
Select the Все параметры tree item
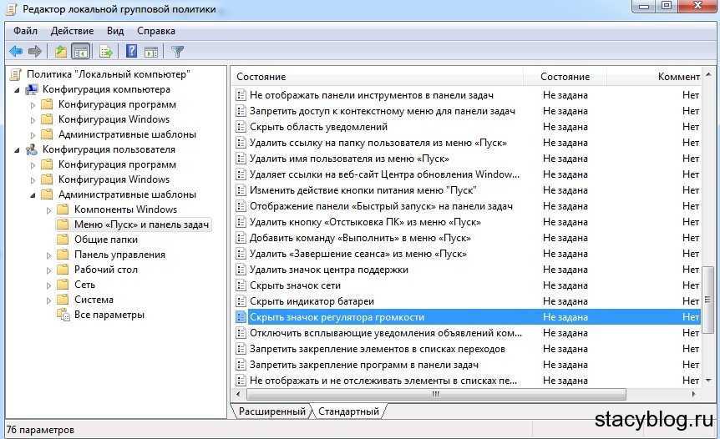tap(109, 315)
